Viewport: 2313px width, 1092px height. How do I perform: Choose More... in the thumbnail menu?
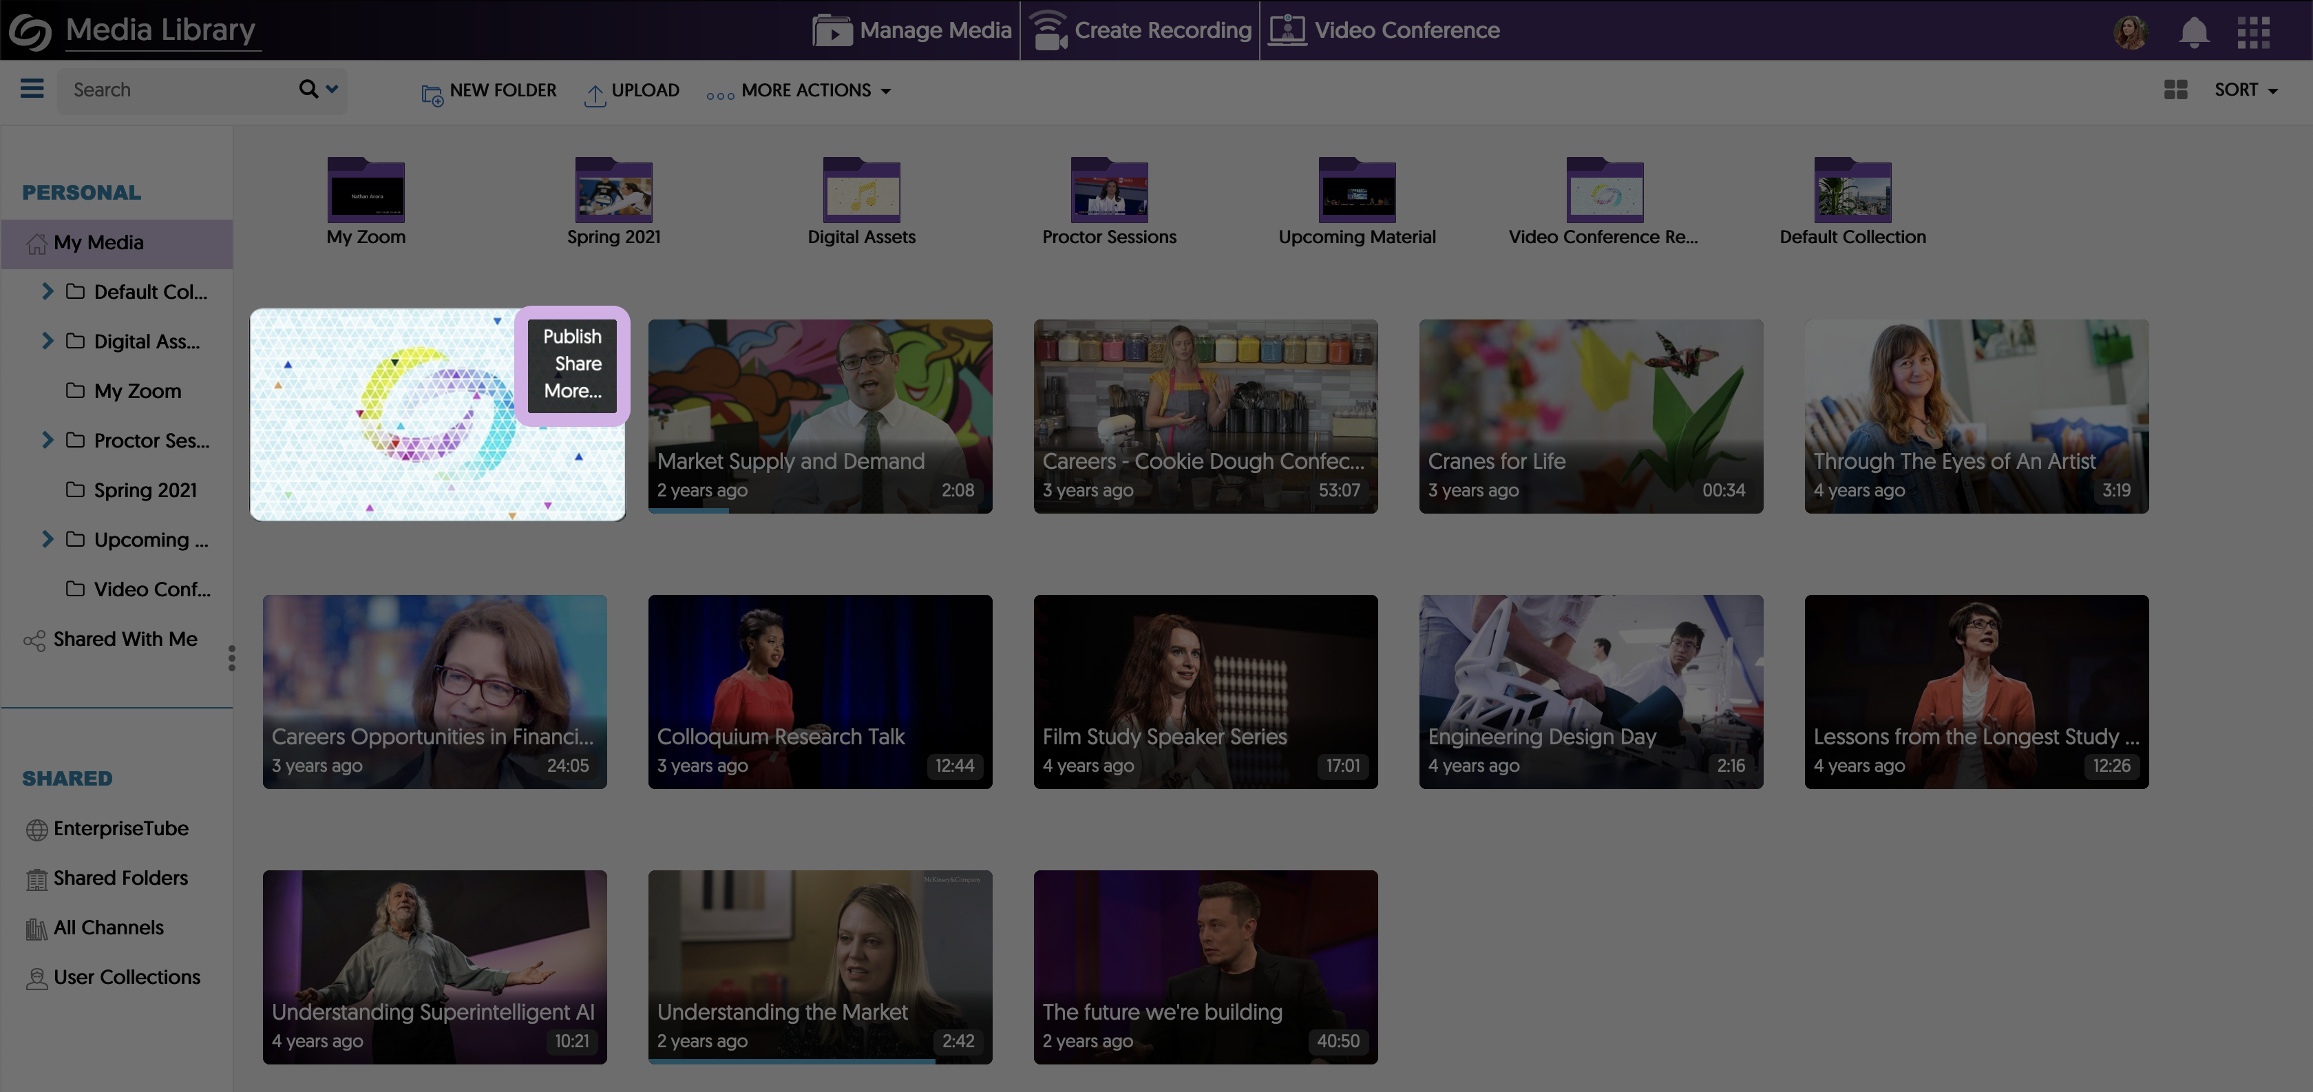tap(572, 390)
